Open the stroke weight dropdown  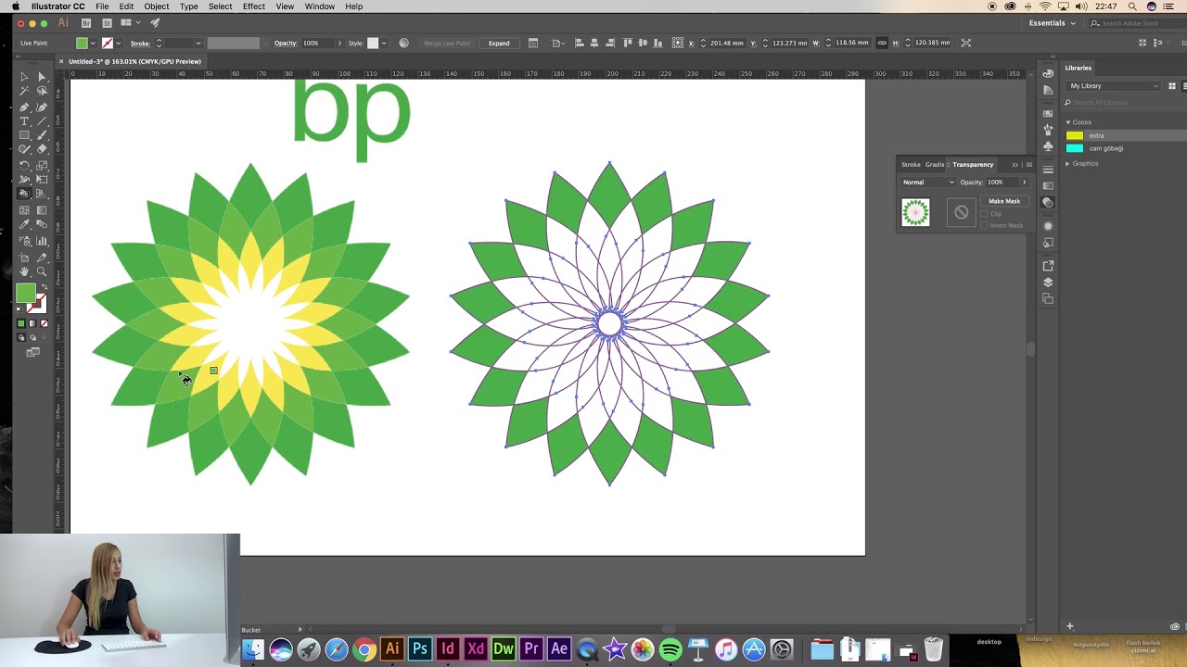coord(198,43)
